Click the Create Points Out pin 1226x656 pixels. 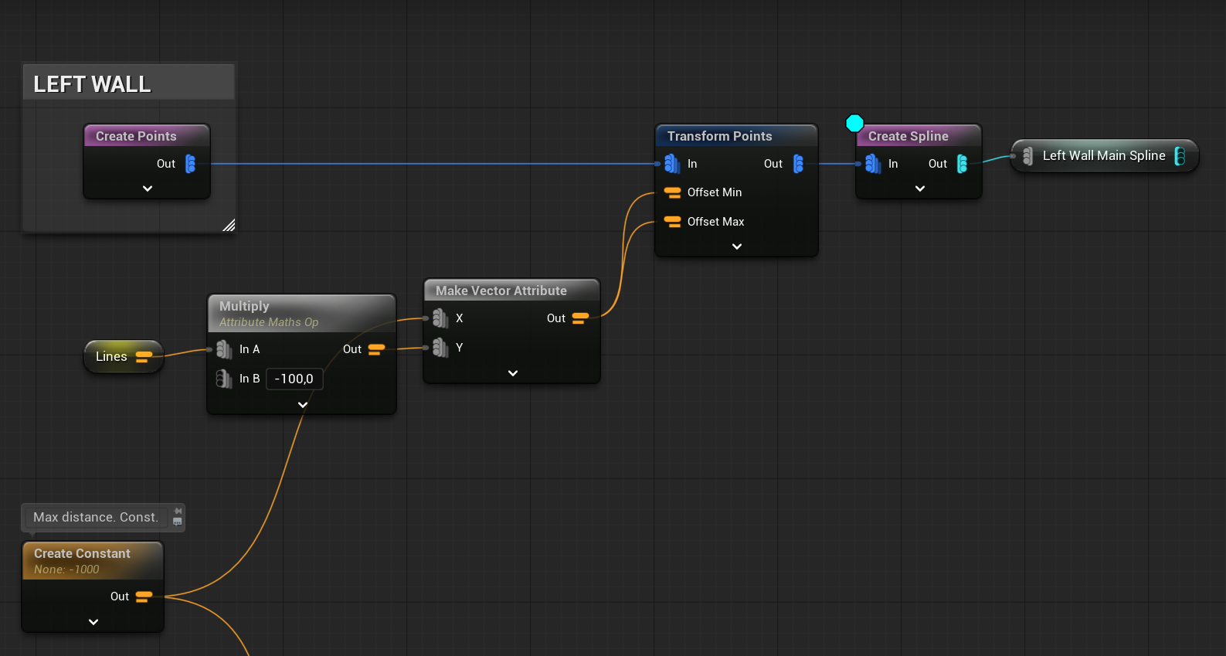pyautogui.click(x=190, y=164)
